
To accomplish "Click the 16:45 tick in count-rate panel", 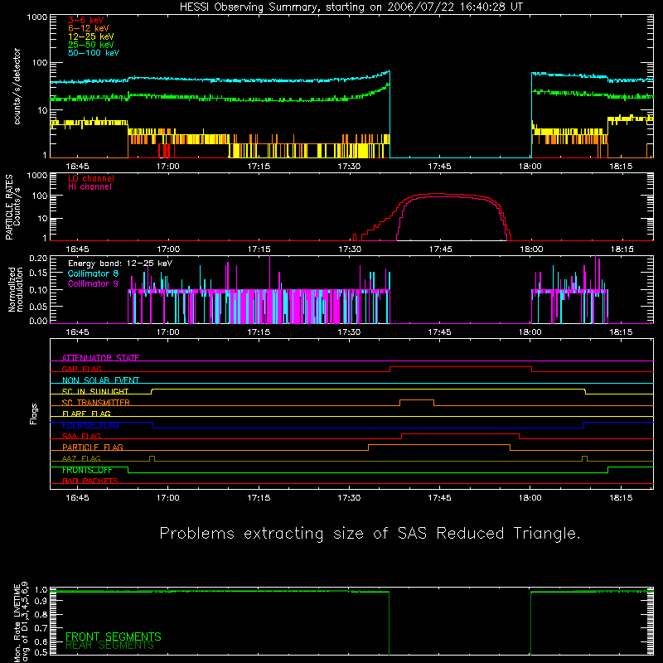I will (77, 167).
